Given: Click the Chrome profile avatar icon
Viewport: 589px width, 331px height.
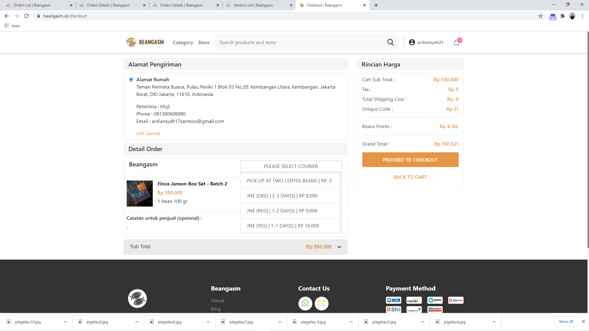Looking at the screenshot, I should pyautogui.click(x=572, y=16).
